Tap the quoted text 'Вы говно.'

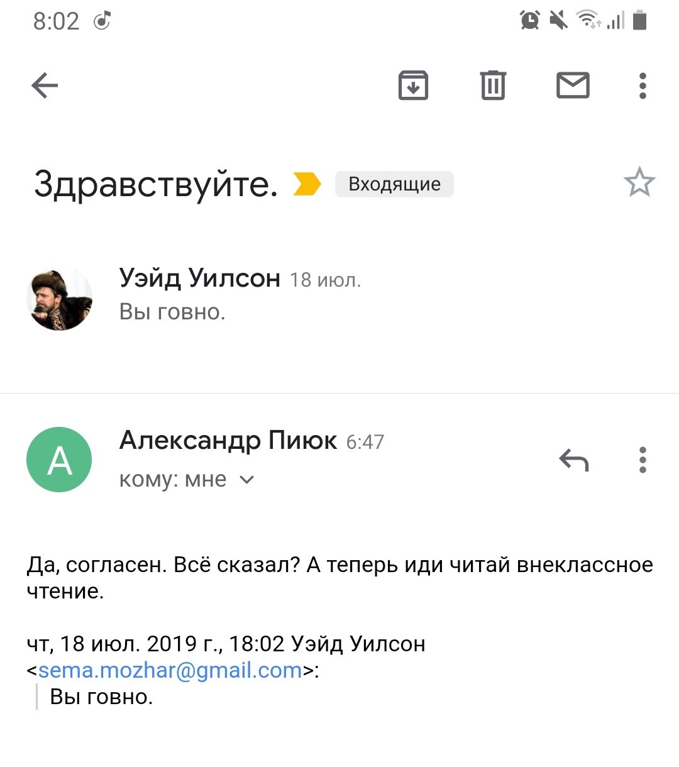101,697
